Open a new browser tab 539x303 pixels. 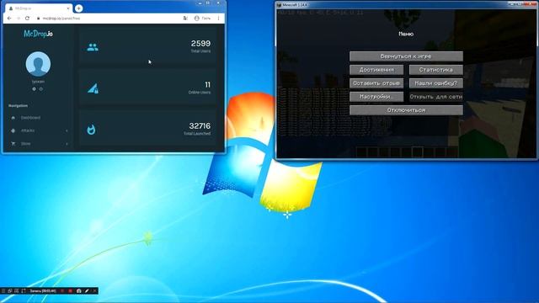click(x=78, y=8)
